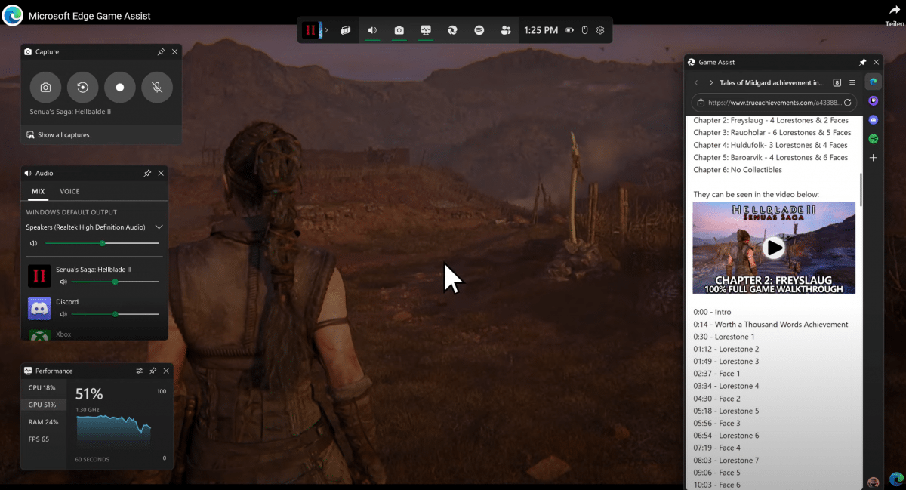The image size is (906, 490).
Task: Open Performance widget options icon
Action: click(139, 371)
